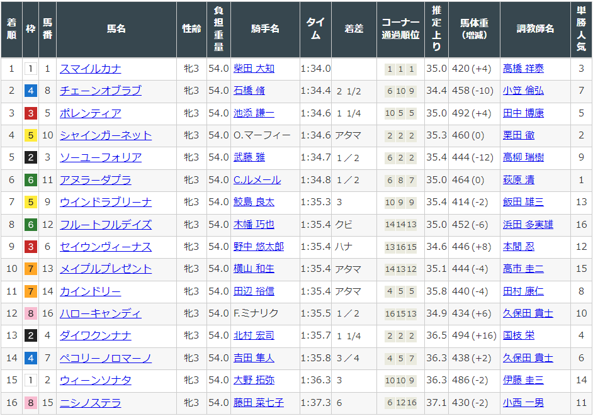
Task: Open trainer link 萩原 清
Action: (519, 180)
